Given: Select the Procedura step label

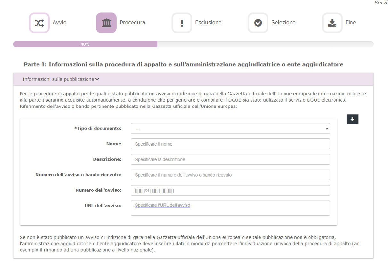Looking at the screenshot, I should click(x=132, y=23).
